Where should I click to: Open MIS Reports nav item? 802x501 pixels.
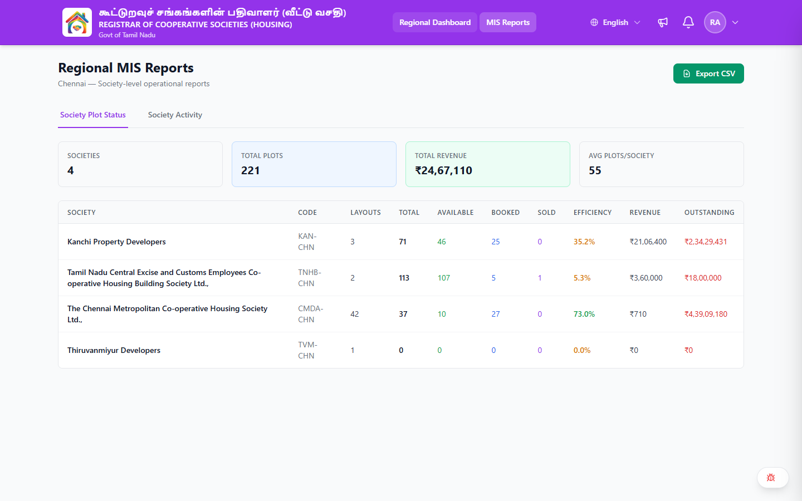[508, 22]
